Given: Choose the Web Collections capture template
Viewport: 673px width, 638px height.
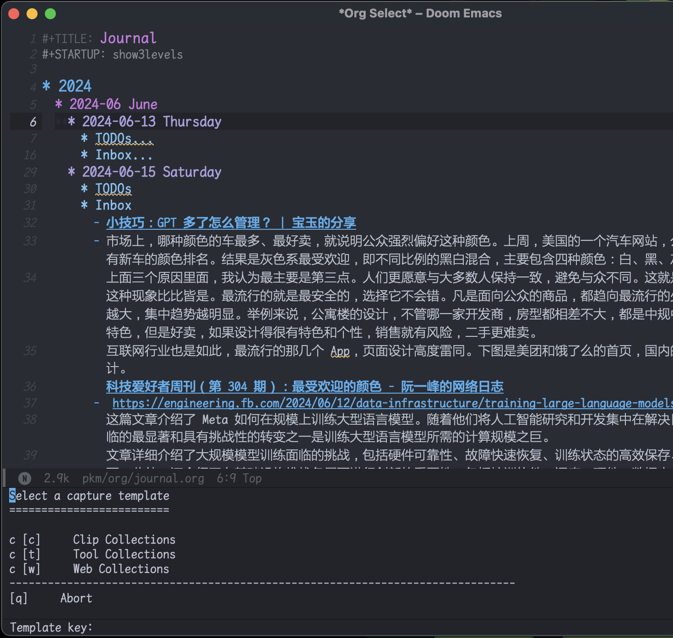Looking at the screenshot, I should click(121, 569).
